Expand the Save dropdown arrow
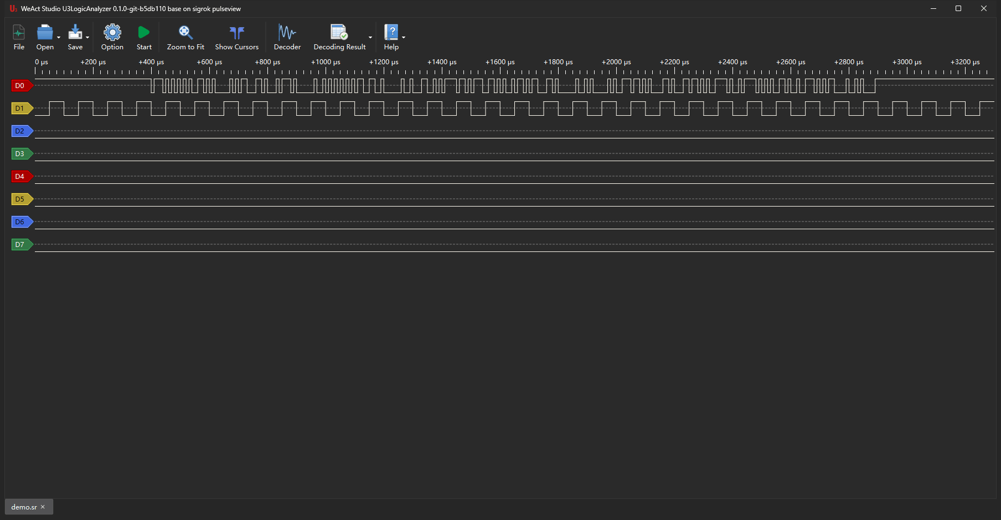This screenshot has width=1001, height=520. [x=87, y=38]
